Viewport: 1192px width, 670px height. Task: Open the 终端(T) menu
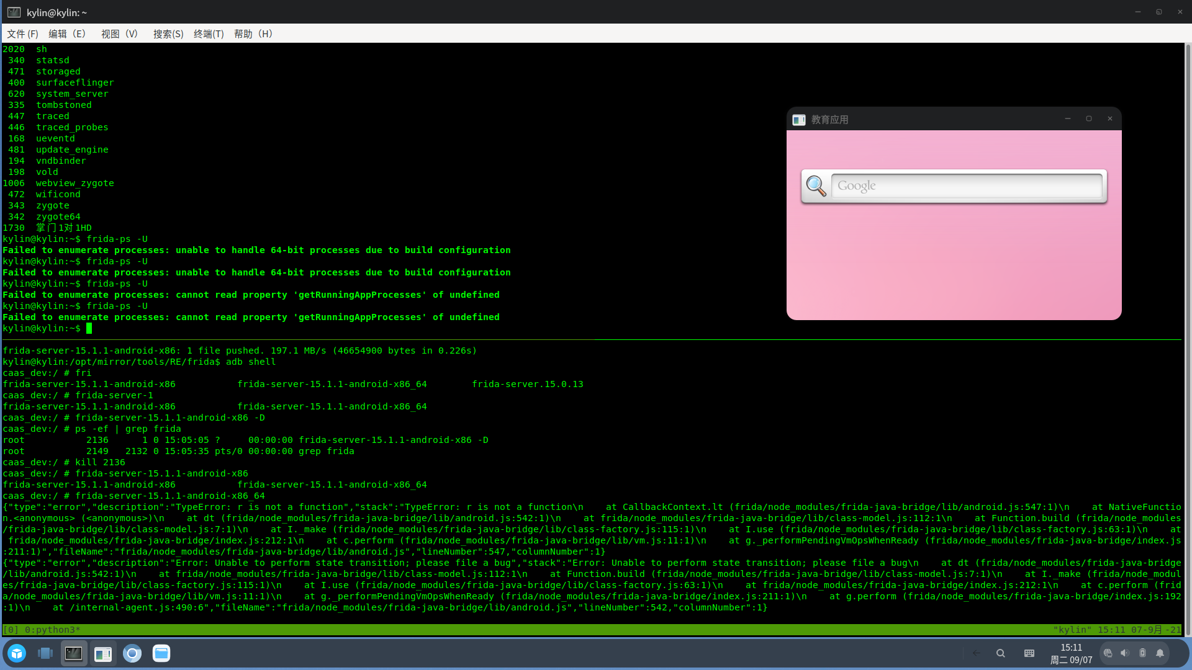(x=209, y=33)
